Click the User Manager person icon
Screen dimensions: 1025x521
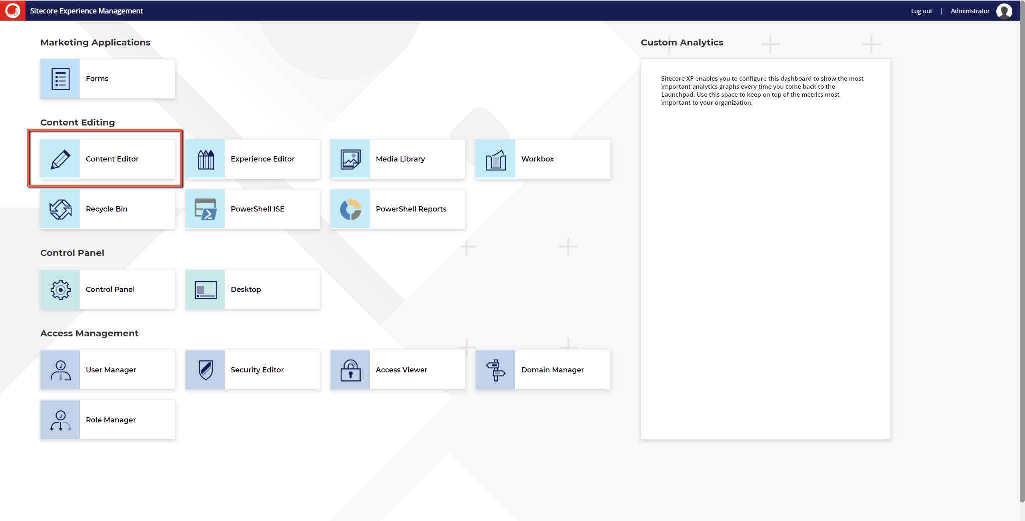pos(60,370)
